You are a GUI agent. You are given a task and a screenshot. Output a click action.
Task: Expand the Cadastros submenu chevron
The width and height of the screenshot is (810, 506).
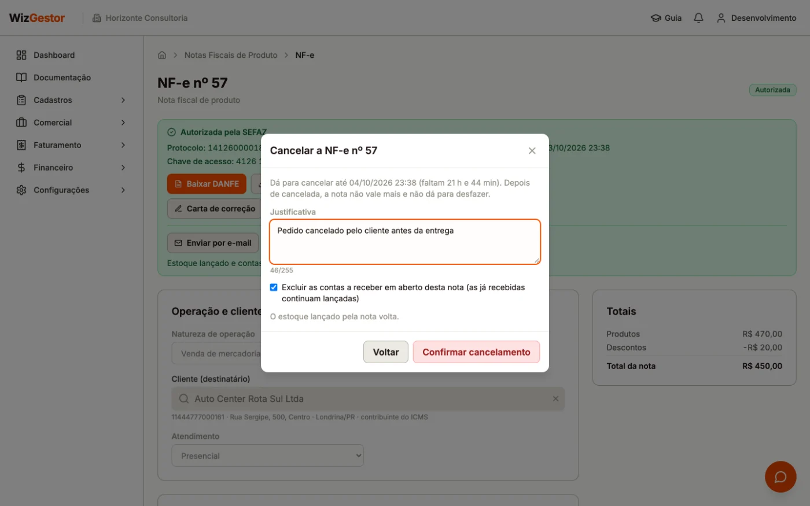click(123, 100)
